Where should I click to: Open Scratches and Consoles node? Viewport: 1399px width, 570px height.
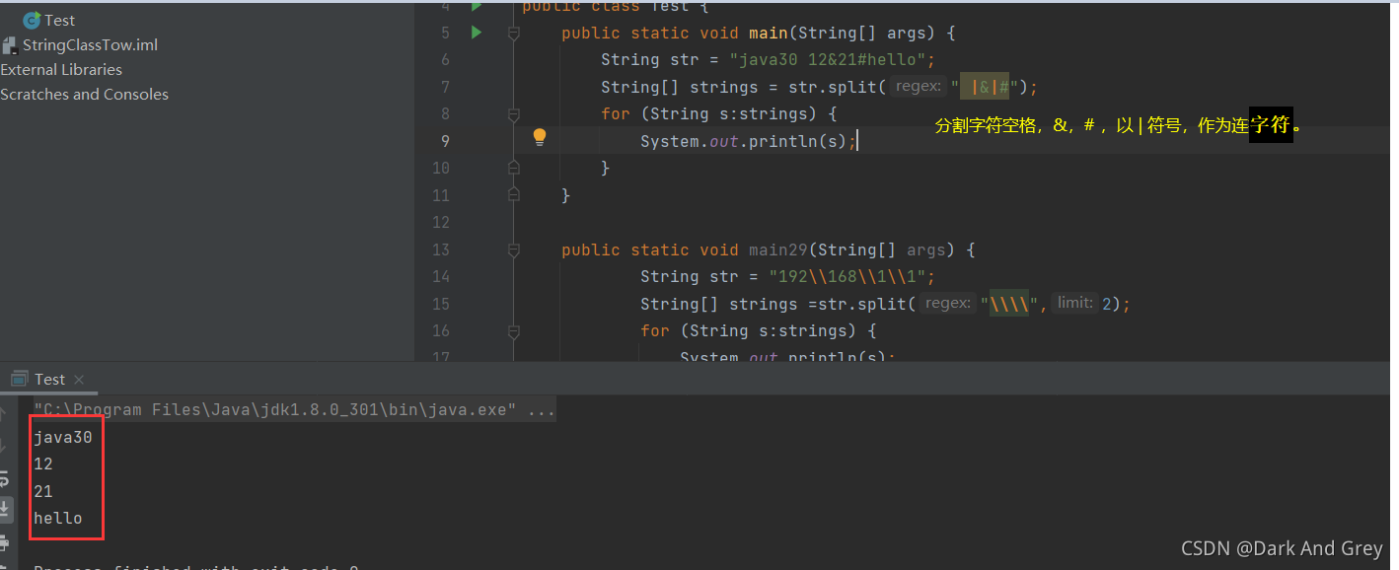(x=84, y=95)
